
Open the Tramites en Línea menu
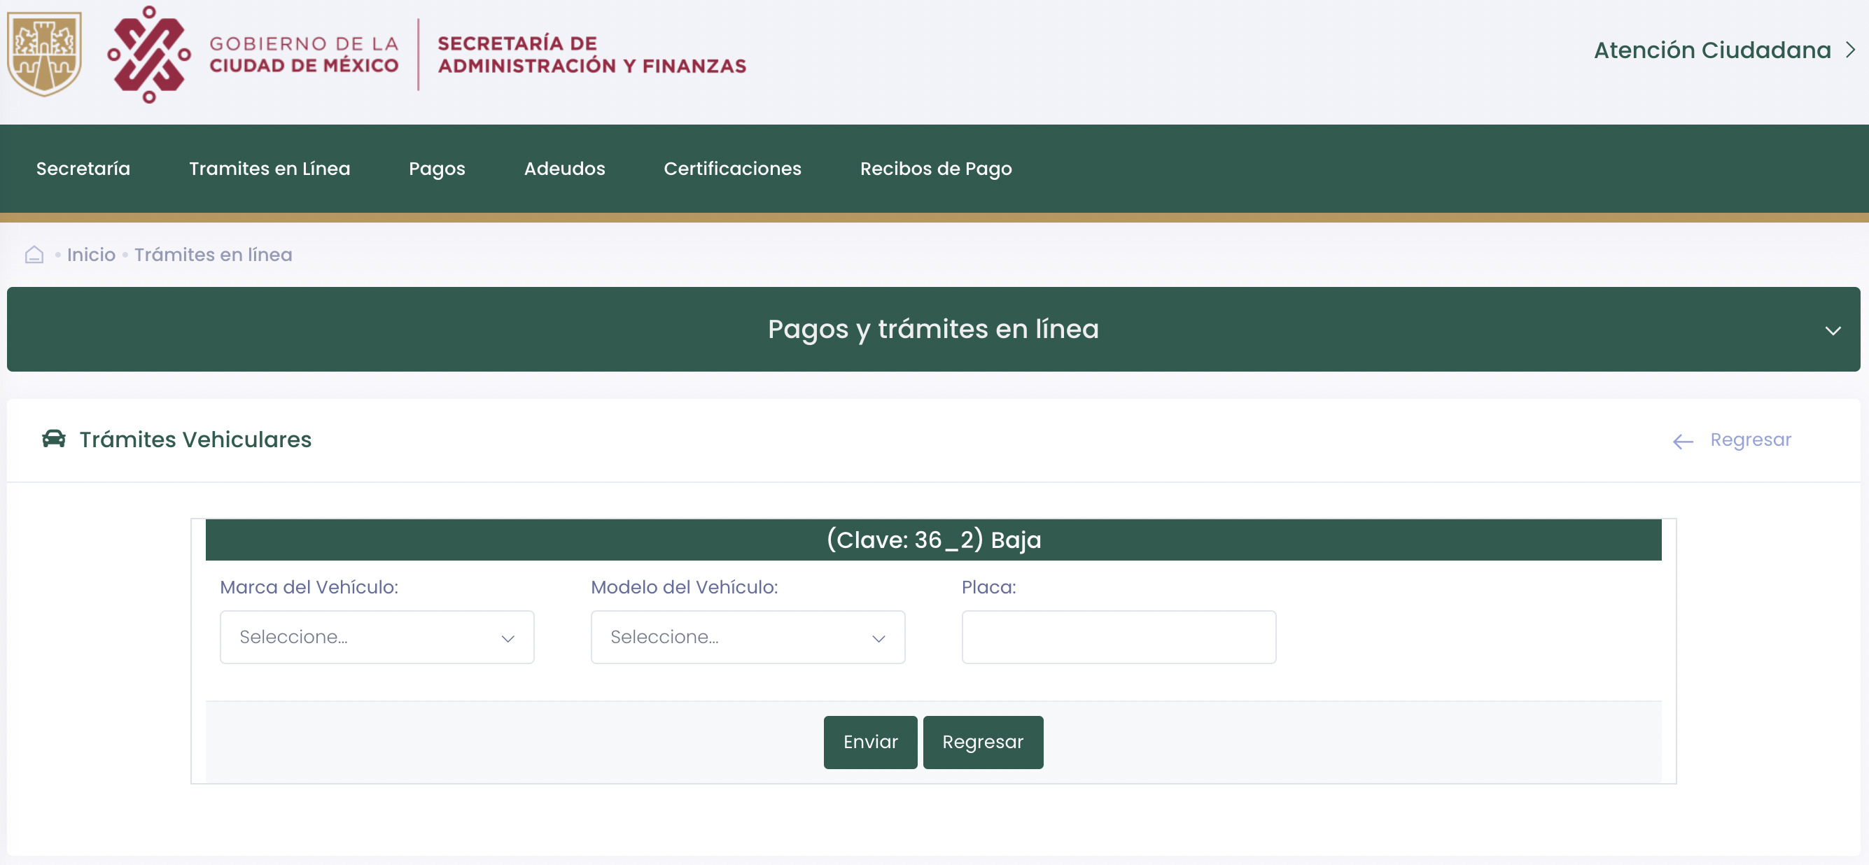pos(269,169)
